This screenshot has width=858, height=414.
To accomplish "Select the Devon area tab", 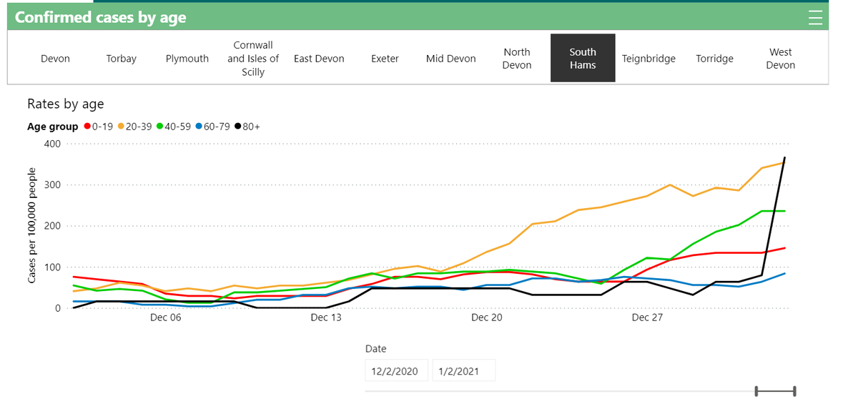I will tap(55, 59).
